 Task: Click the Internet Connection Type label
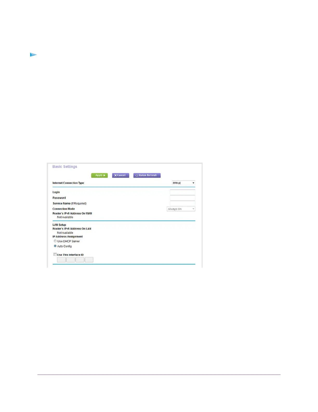[68, 183]
